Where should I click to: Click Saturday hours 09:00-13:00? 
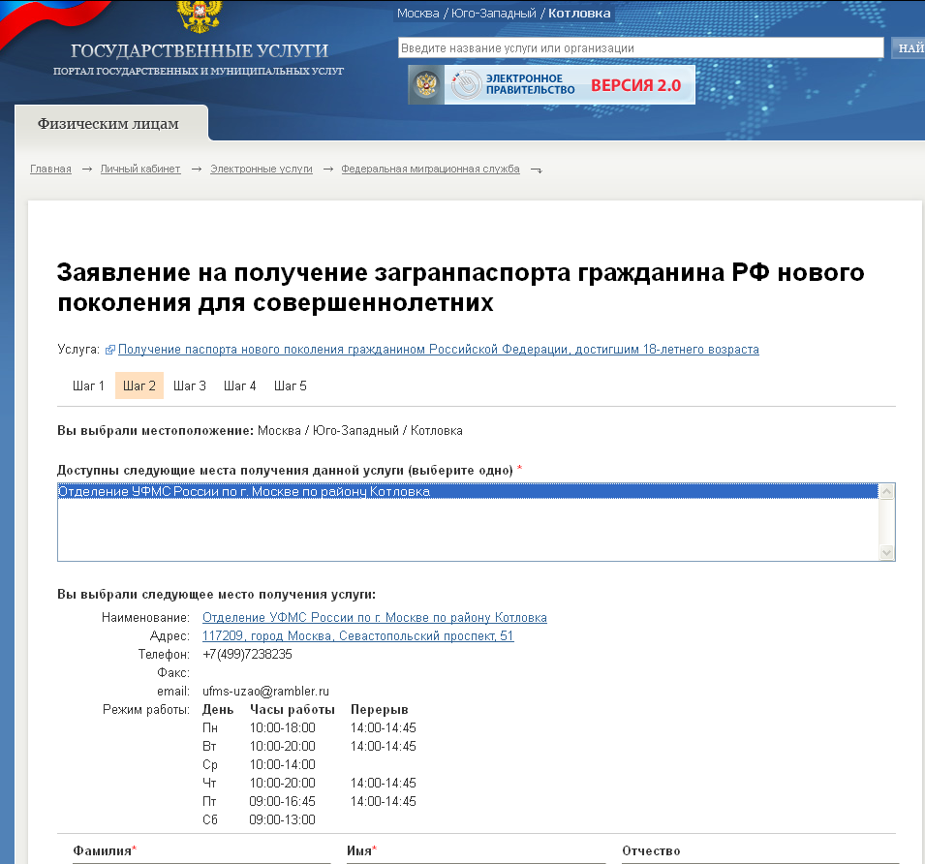(283, 819)
